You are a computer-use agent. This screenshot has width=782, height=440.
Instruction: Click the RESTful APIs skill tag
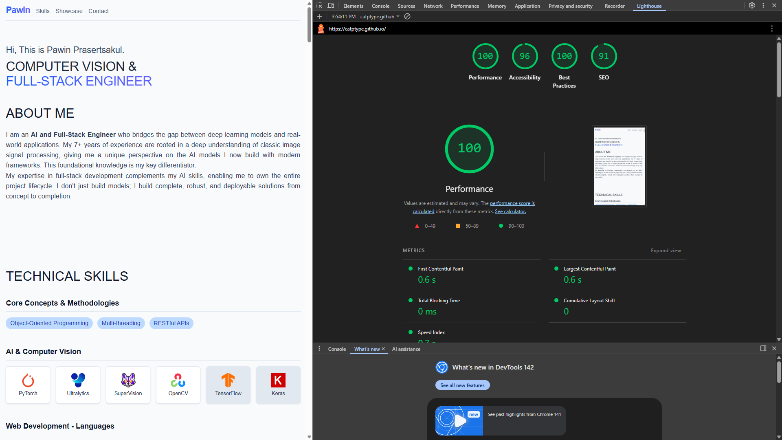tap(171, 323)
